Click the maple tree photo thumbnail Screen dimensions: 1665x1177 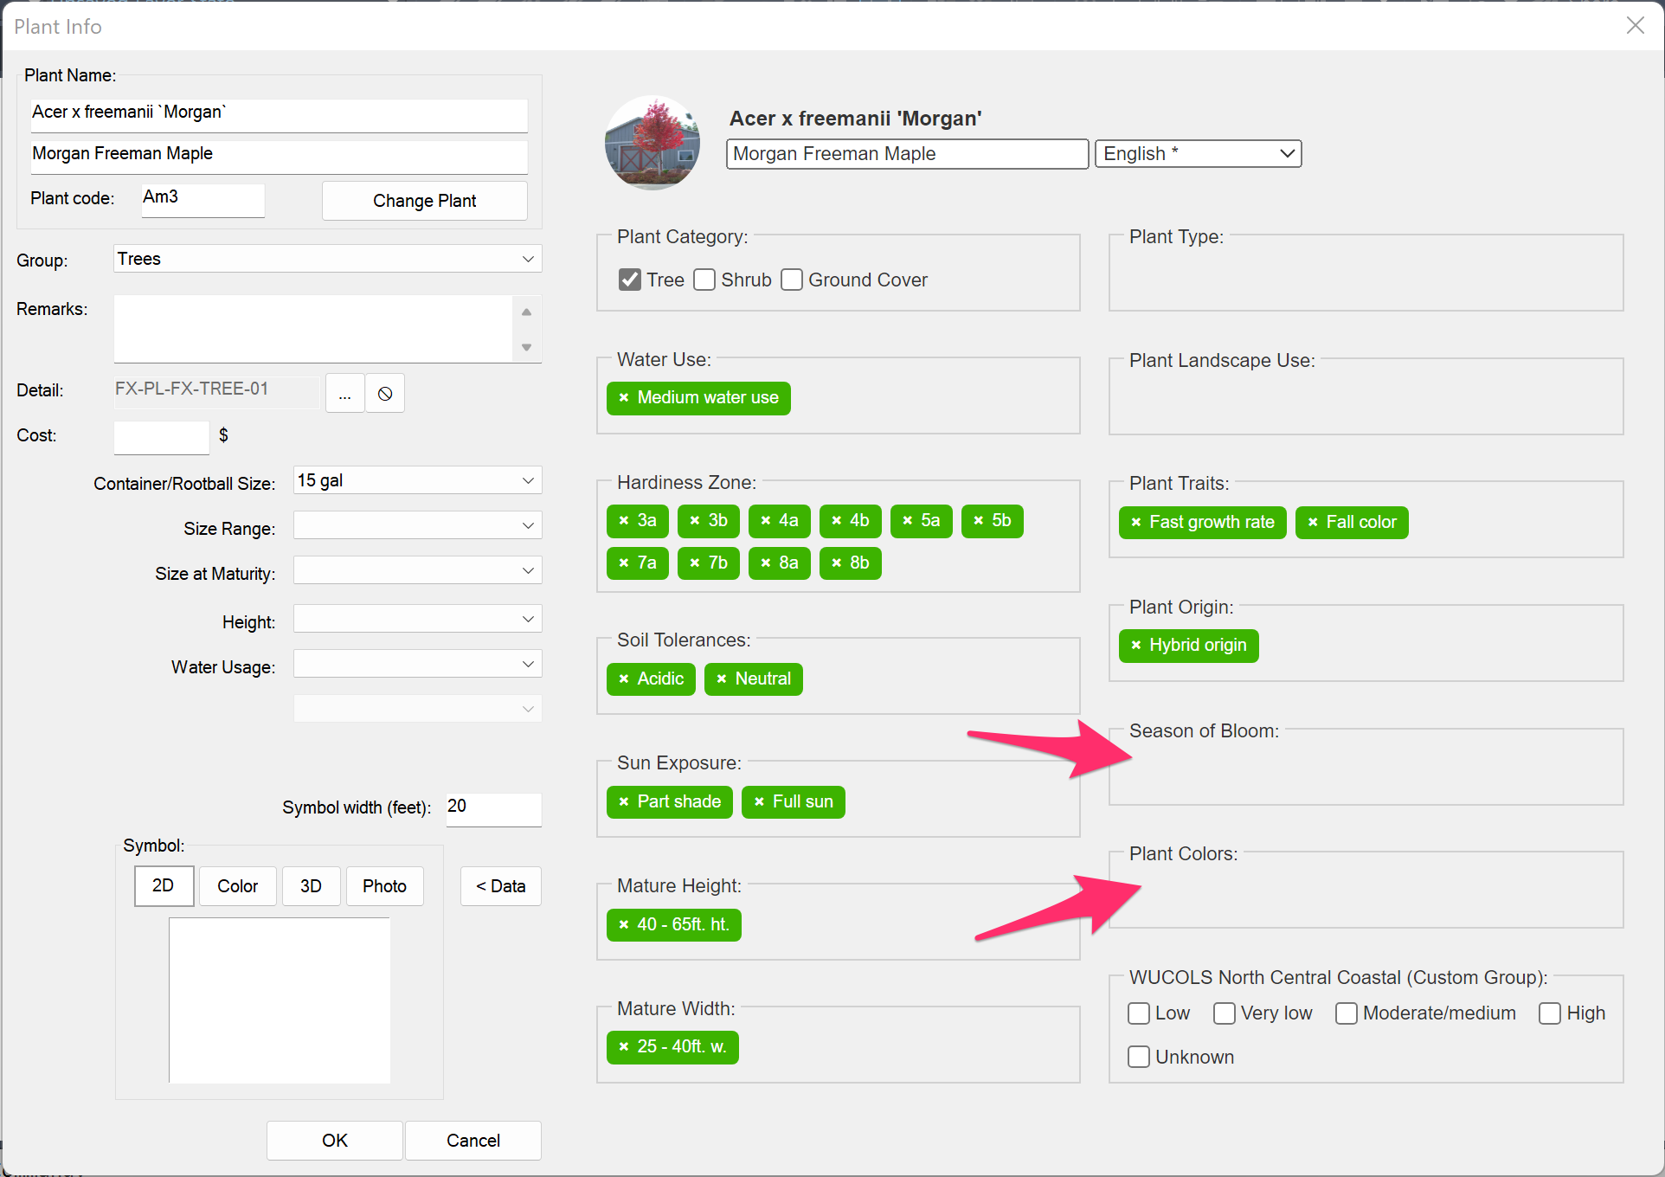pos(652,143)
